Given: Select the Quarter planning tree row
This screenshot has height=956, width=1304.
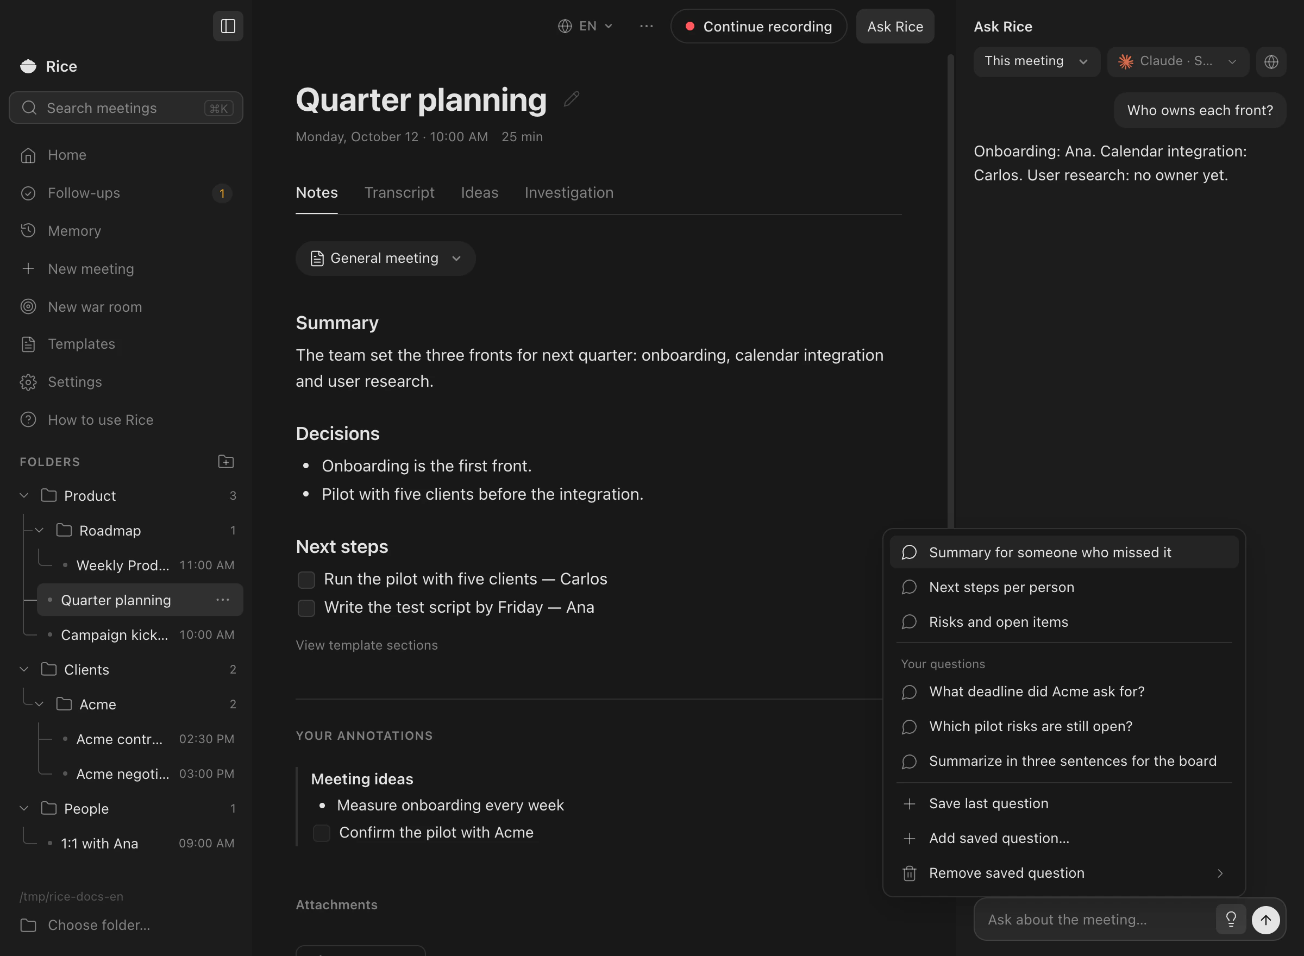Looking at the screenshot, I should (140, 600).
